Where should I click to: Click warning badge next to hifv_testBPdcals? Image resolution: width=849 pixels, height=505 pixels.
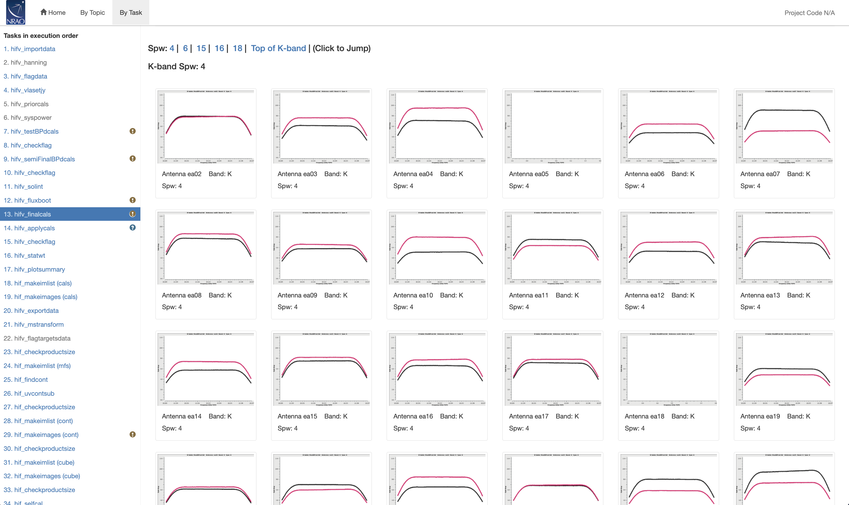pyautogui.click(x=133, y=131)
